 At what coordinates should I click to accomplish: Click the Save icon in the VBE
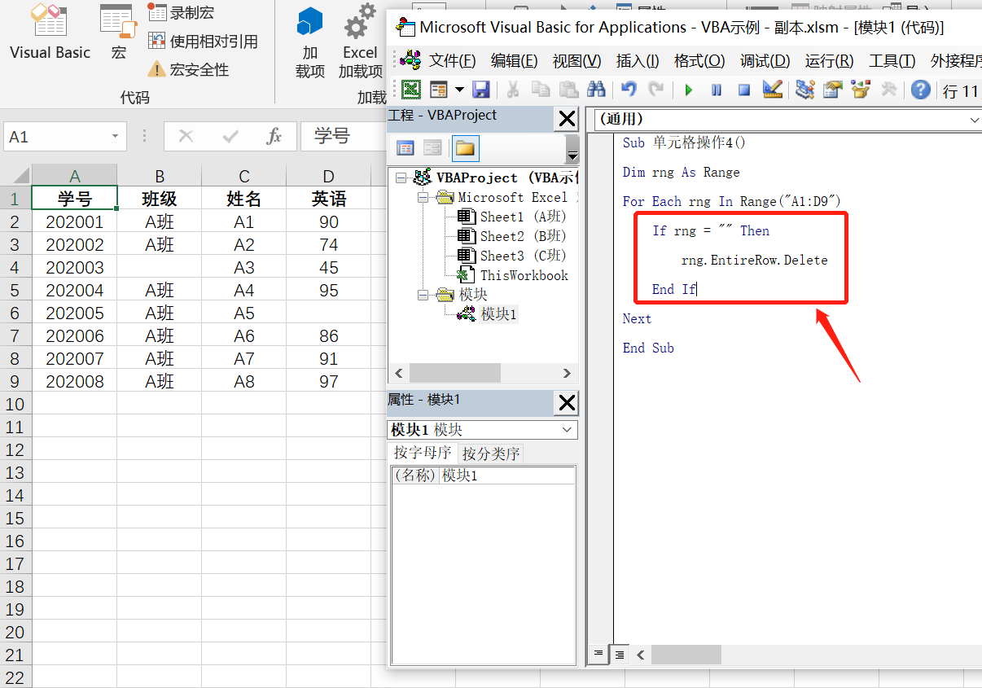tap(481, 90)
